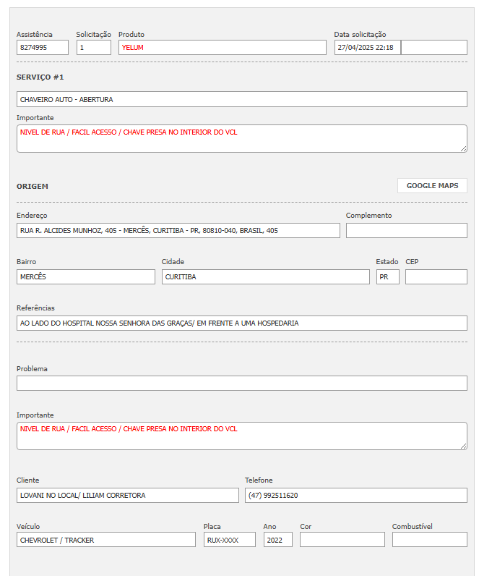Click the Veículo field showing CHEVROLET / TRACKER

click(x=105, y=540)
